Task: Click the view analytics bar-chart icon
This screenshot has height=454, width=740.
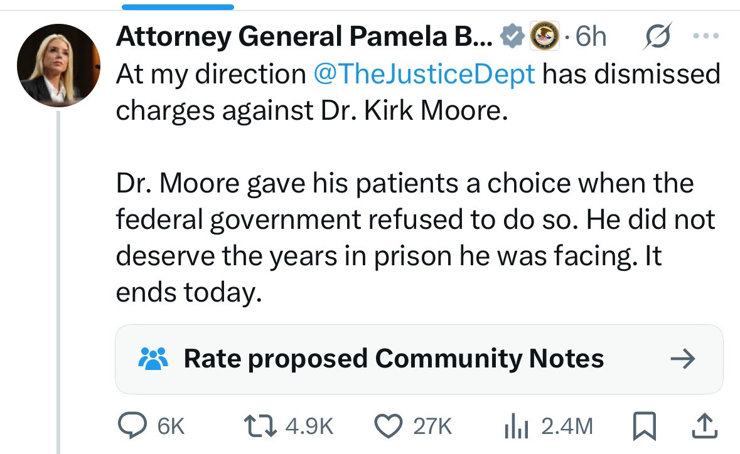Action: (517, 425)
